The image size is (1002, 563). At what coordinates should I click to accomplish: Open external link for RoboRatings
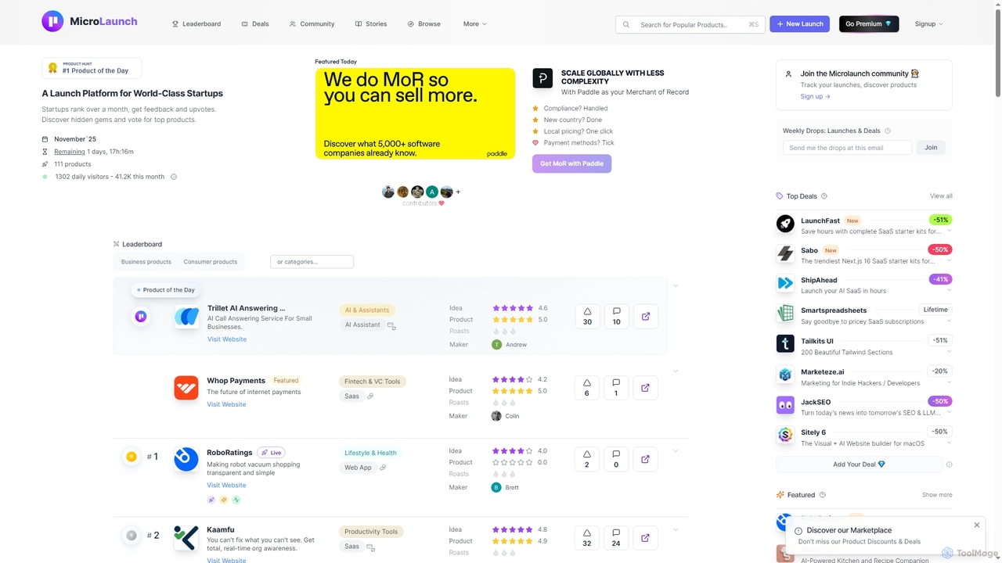pyautogui.click(x=646, y=459)
